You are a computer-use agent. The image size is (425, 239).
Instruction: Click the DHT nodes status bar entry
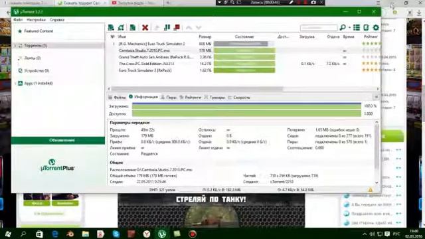tap(162, 190)
